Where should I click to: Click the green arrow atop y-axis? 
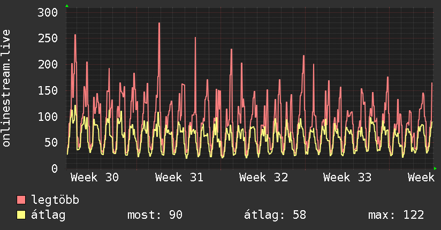(x=67, y=6)
